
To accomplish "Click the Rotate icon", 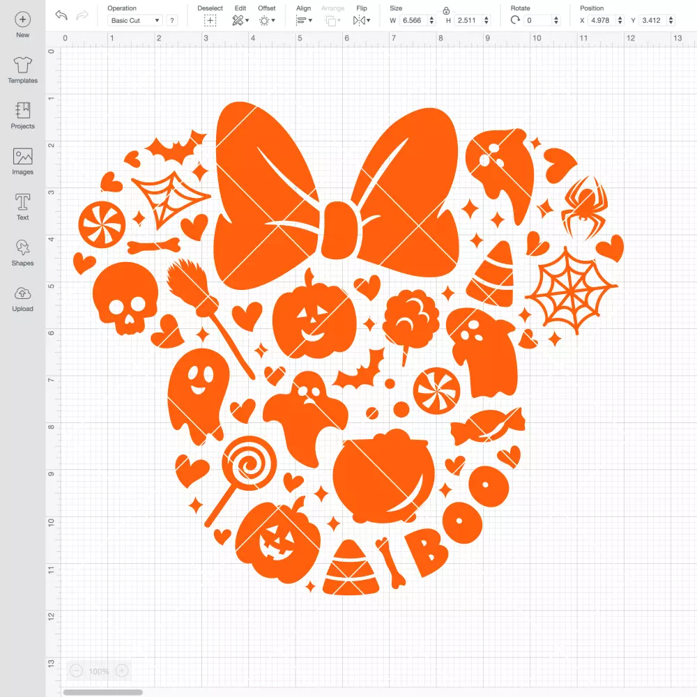I will tap(515, 20).
